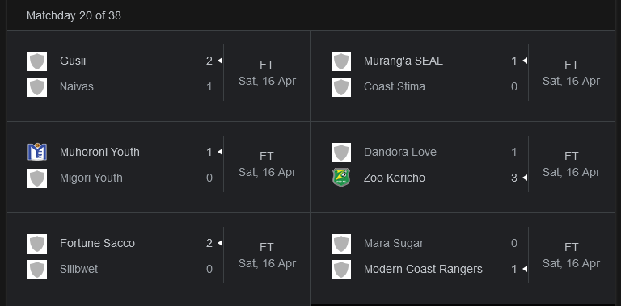Image resolution: width=621 pixels, height=306 pixels.
Task: Click the Muhoroni Youth team crest
Action: point(37,153)
